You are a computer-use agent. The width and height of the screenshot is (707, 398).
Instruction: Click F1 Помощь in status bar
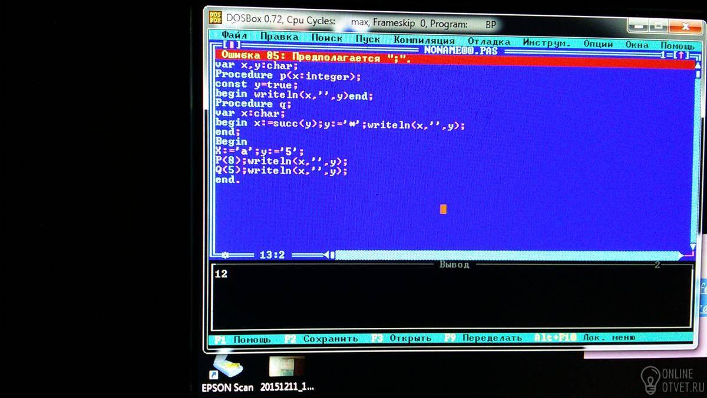[243, 340]
